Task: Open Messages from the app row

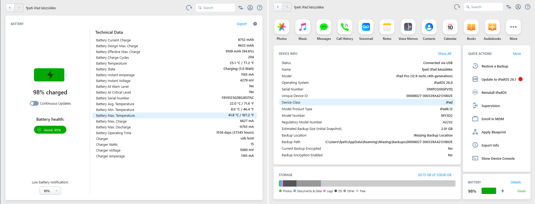Action: point(324,27)
